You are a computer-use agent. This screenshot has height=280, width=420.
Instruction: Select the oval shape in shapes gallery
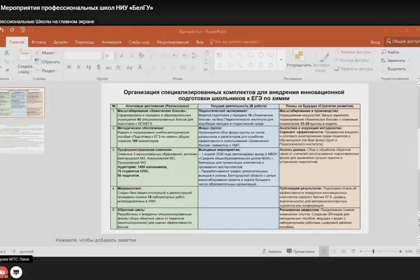click(x=260, y=55)
